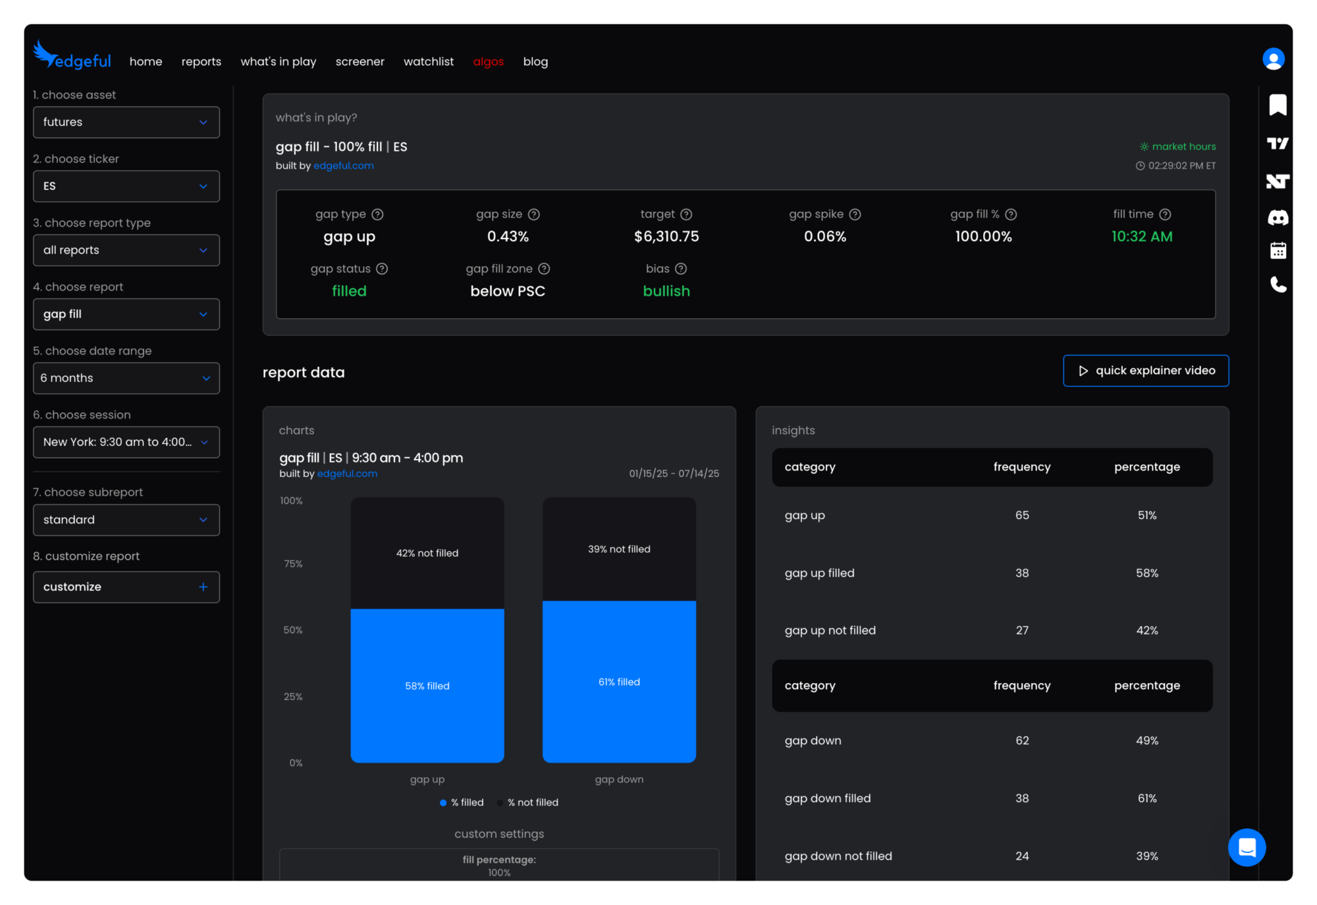The height and width of the screenshot is (905, 1317).
Task: Expand the 6 months date range dropdown
Action: 126,378
